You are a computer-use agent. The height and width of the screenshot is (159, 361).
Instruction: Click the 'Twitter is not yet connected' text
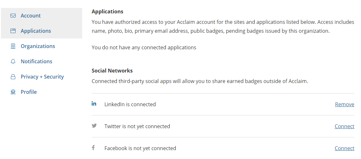(137, 126)
